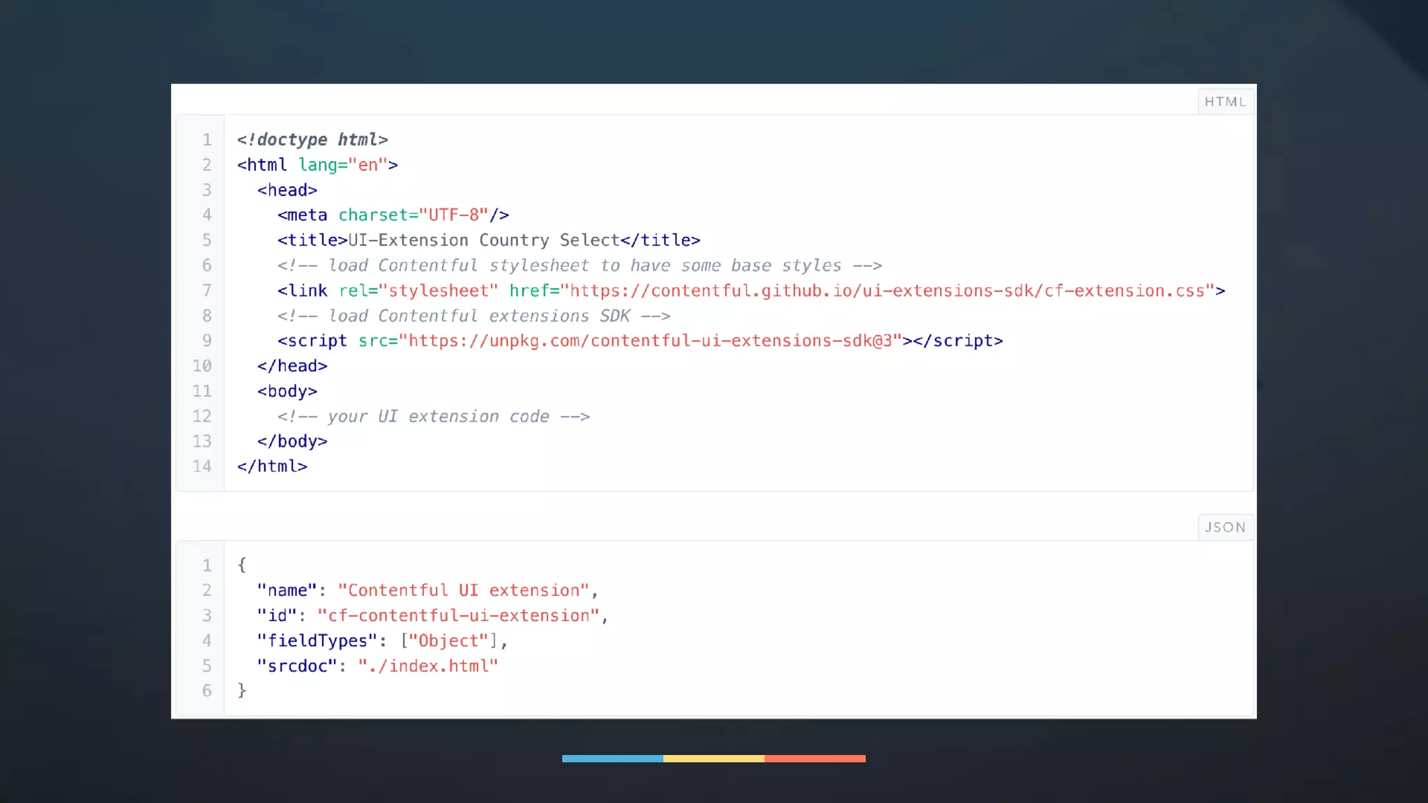Click the blue segment of bottom color bar

pyautogui.click(x=612, y=758)
